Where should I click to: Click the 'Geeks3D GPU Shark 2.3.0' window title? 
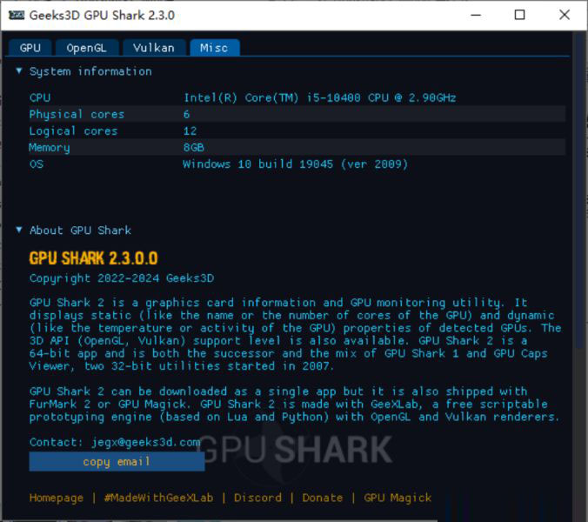pyautogui.click(x=102, y=16)
